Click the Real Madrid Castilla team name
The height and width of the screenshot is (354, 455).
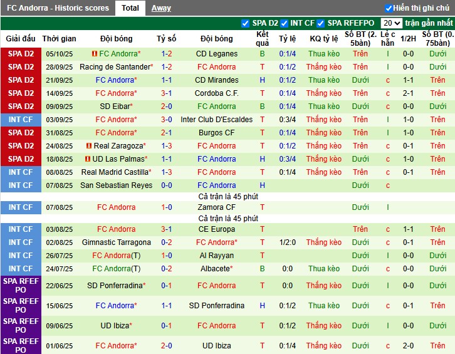(115, 172)
